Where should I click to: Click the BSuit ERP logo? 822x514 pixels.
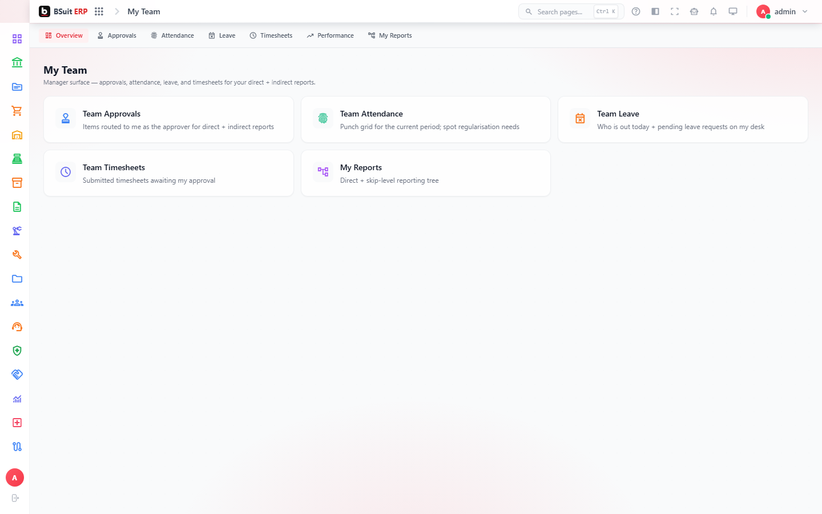click(x=63, y=11)
